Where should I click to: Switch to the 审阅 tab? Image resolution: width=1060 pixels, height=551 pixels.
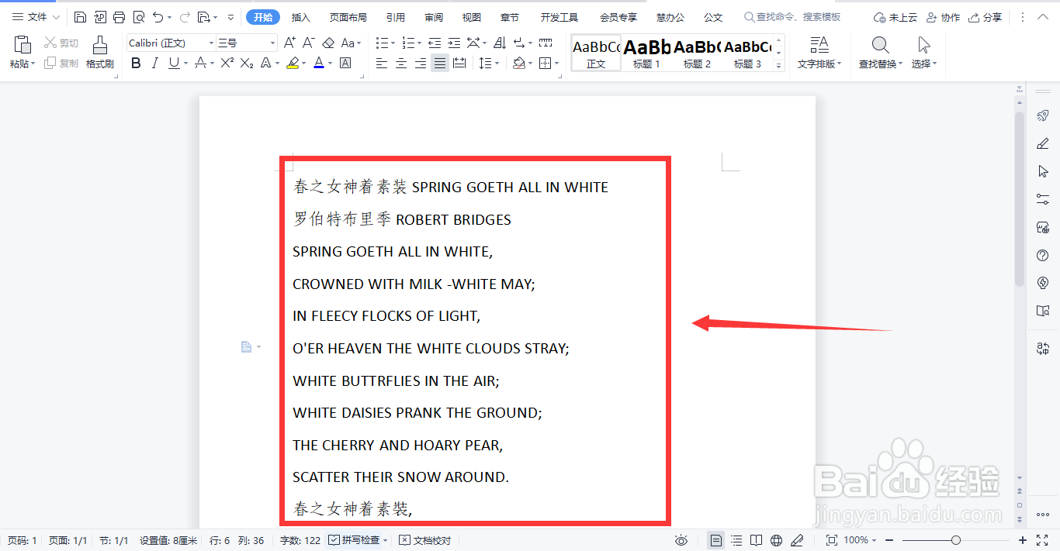point(435,17)
